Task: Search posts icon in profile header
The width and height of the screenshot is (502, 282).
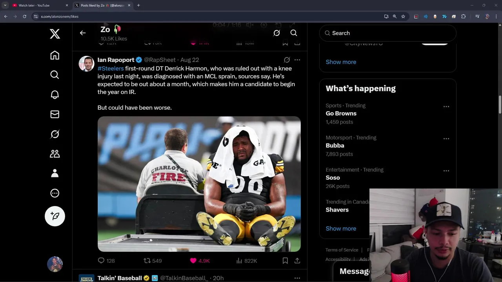Action: tap(294, 33)
